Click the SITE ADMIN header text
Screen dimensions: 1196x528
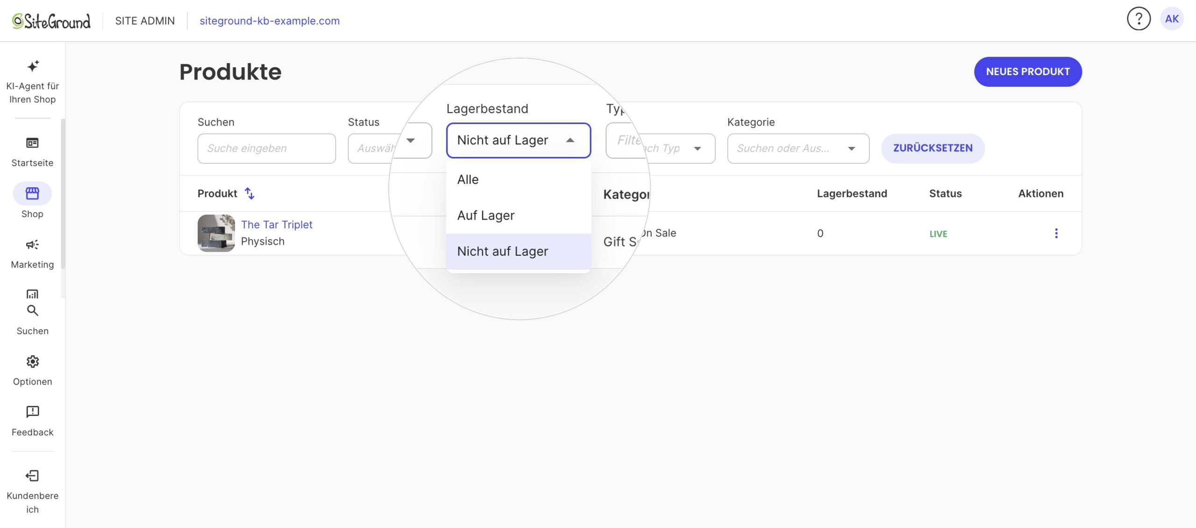coord(145,21)
